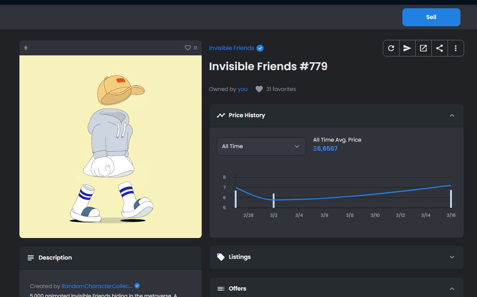
Task: Expand the Listings section chevron
Action: 452,257
